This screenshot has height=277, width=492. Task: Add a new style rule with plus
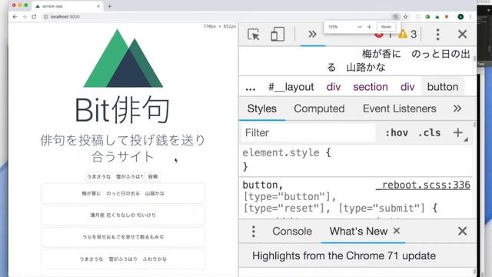(458, 132)
